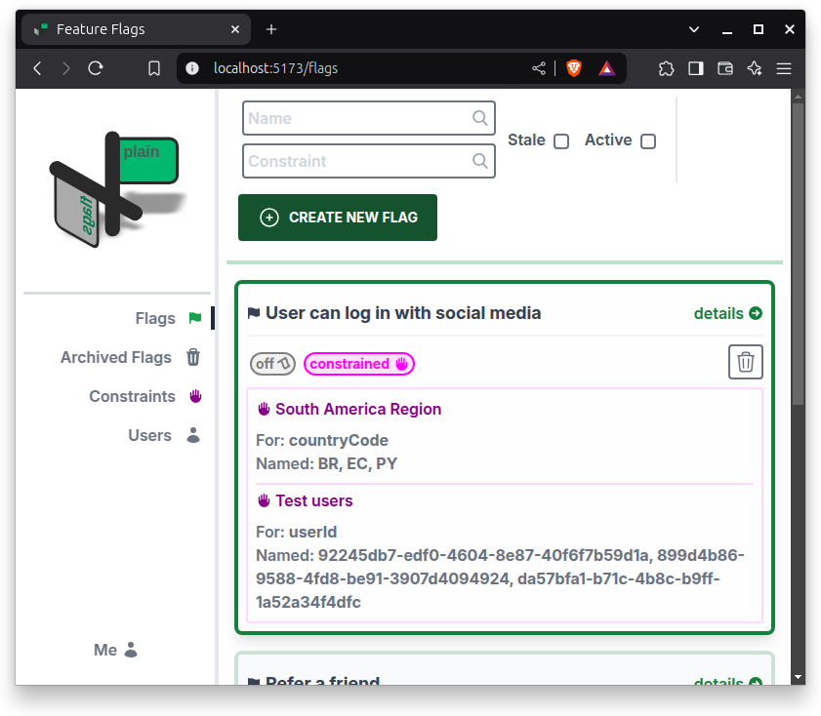821x716 pixels.
Task: Click the flag icon before User can log in
Action: pyautogui.click(x=254, y=313)
